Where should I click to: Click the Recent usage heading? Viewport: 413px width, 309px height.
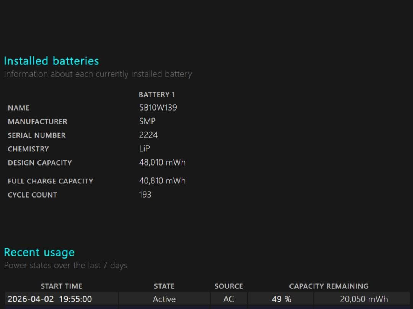pos(39,252)
